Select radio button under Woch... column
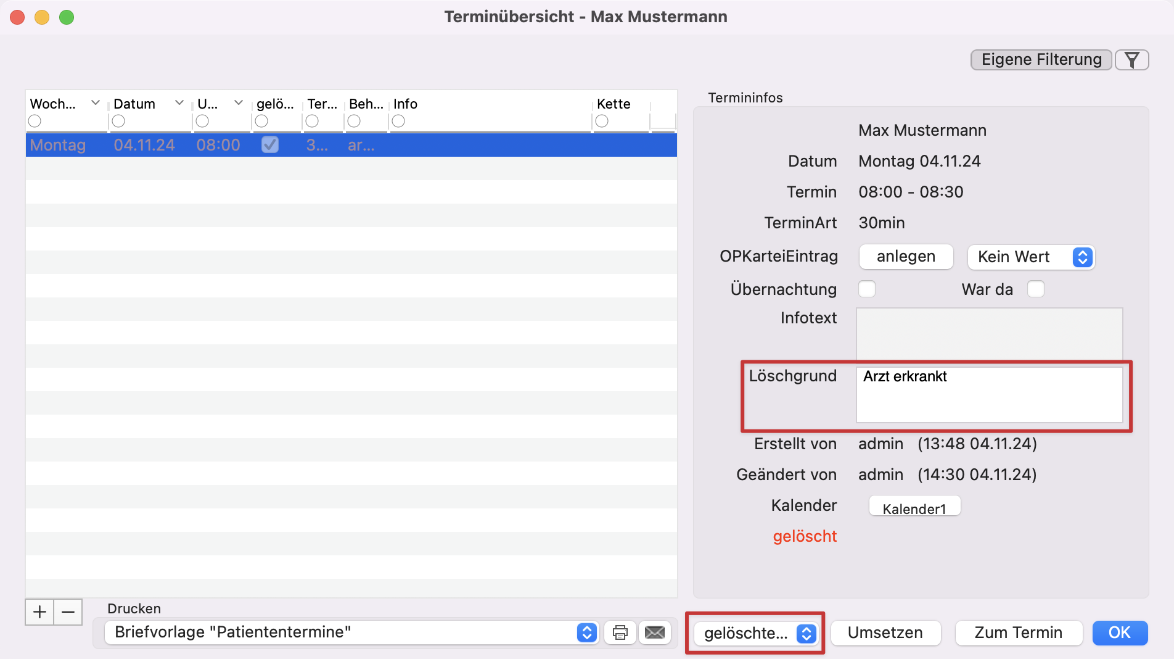This screenshot has width=1174, height=659. 35,122
